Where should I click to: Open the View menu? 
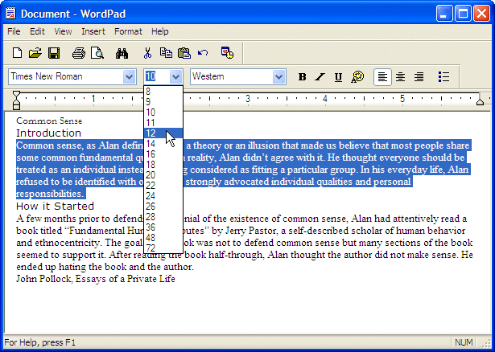63,31
